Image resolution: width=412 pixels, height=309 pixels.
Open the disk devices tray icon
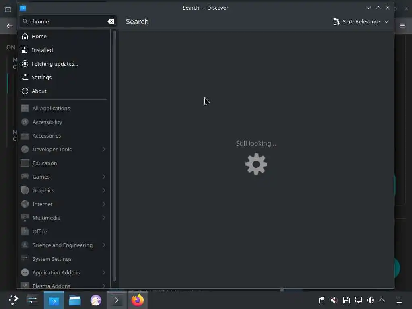(x=346, y=300)
